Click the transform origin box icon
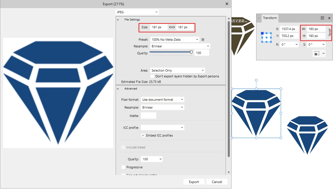The height and width of the screenshot is (190, 336). [317, 53]
